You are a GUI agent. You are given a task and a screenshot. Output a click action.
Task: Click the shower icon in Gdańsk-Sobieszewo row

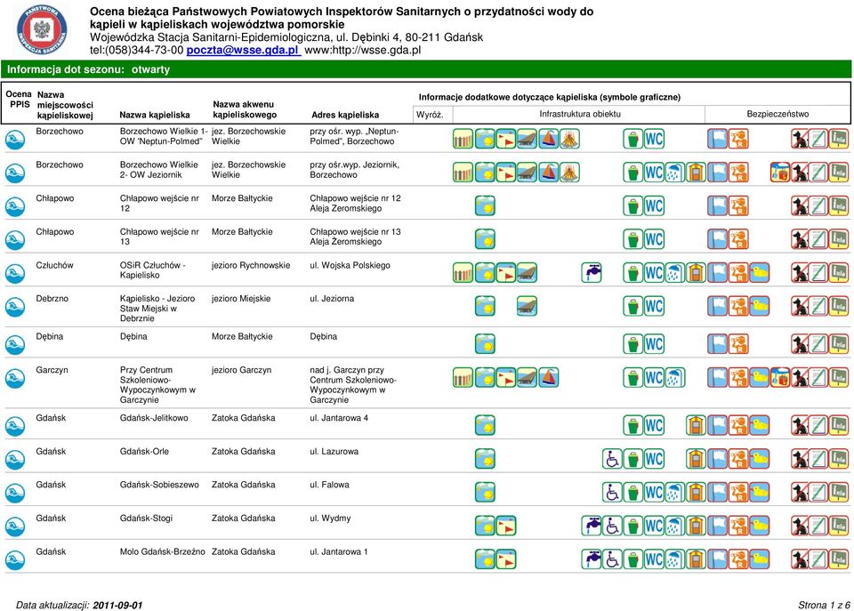675,493
